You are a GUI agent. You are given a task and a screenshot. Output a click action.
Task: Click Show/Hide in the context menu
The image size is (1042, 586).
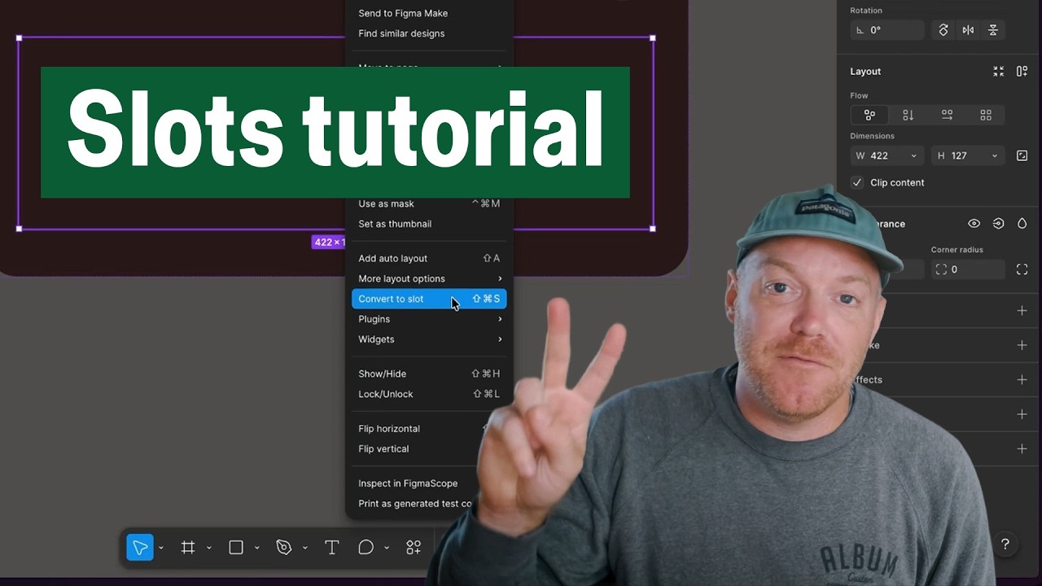429,374
